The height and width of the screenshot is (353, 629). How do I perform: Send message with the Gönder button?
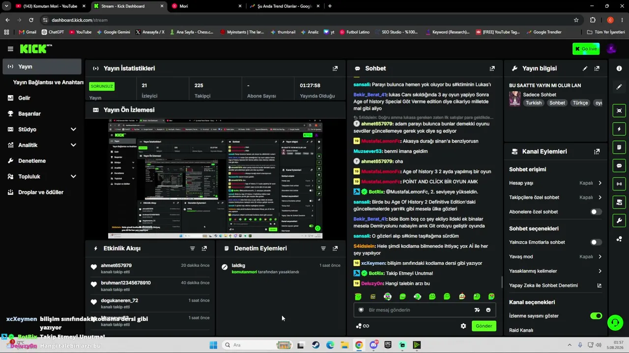(x=484, y=326)
